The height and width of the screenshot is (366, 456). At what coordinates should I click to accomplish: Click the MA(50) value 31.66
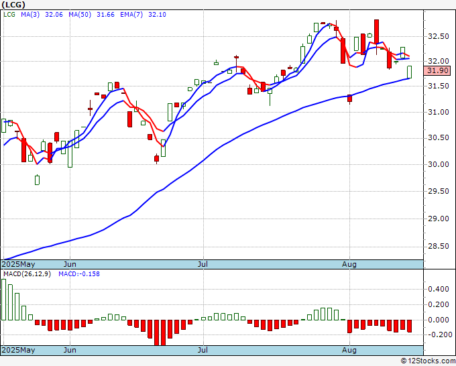coord(105,15)
